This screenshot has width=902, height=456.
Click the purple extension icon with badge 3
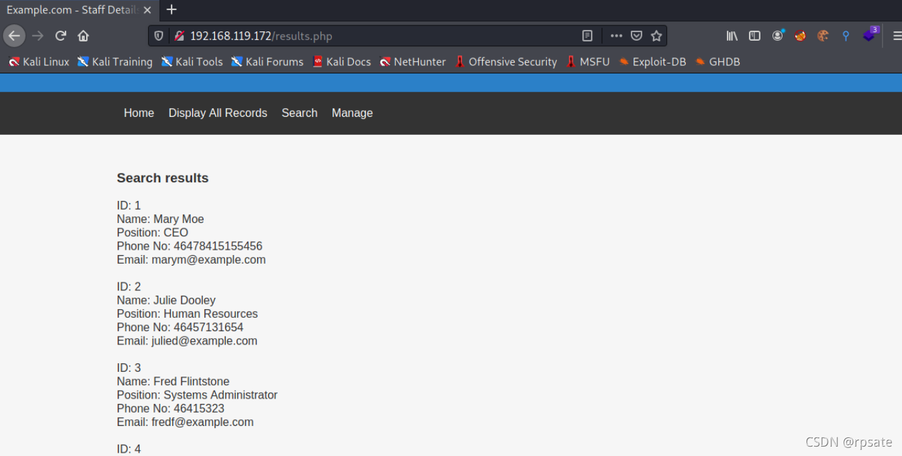869,35
